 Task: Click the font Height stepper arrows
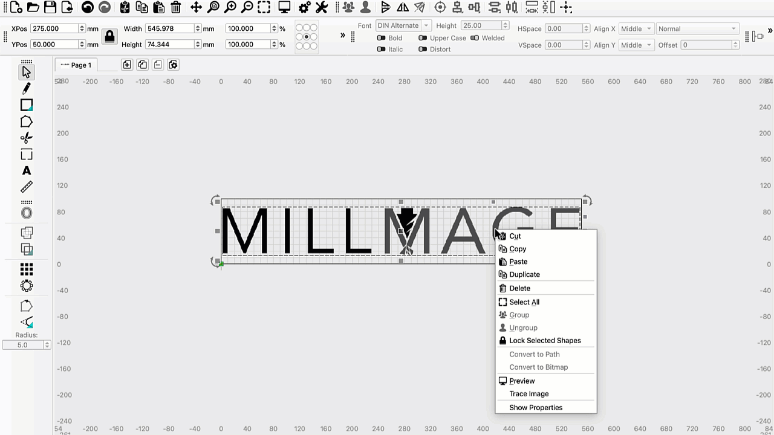[505, 25]
